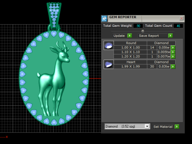
Task: Click the Total Gem Weight label
Action: tap(117, 26)
